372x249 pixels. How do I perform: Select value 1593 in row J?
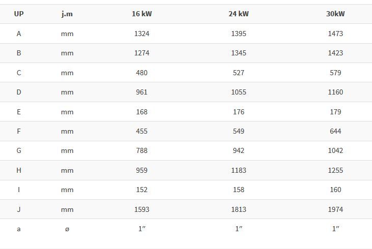[142, 209]
